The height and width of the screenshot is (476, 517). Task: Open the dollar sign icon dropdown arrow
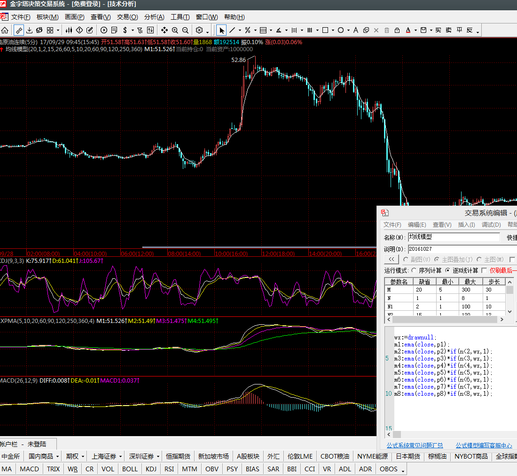[x=133, y=31]
